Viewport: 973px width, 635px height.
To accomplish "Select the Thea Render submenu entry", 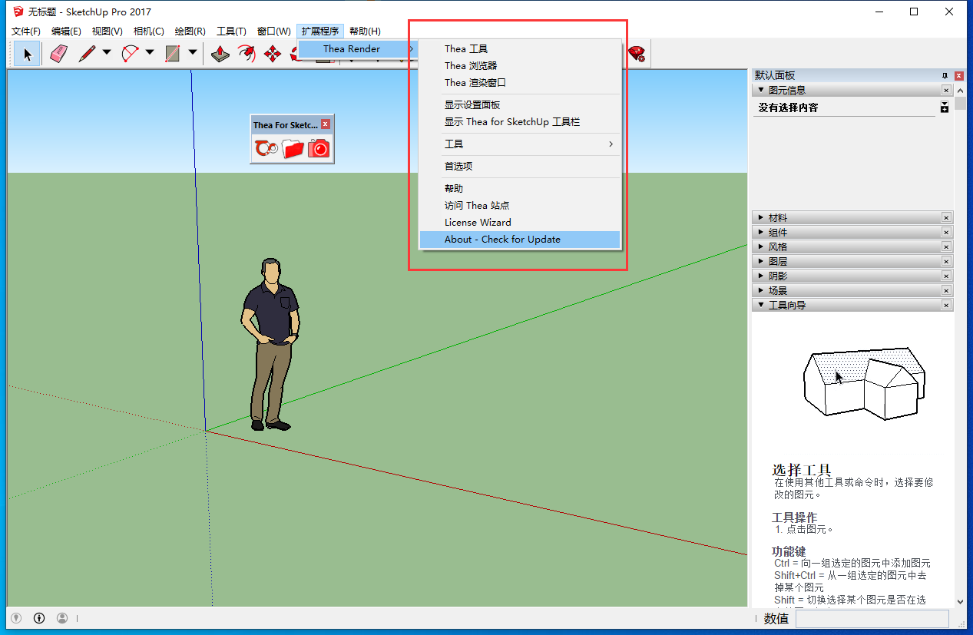I will pos(358,48).
